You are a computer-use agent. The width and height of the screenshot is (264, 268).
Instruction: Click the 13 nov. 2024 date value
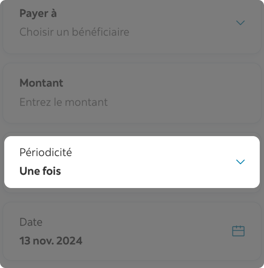click(x=51, y=241)
